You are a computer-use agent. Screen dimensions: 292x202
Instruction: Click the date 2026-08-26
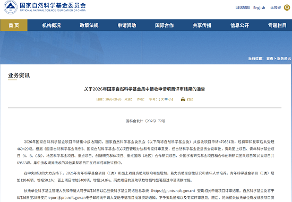point(113,99)
